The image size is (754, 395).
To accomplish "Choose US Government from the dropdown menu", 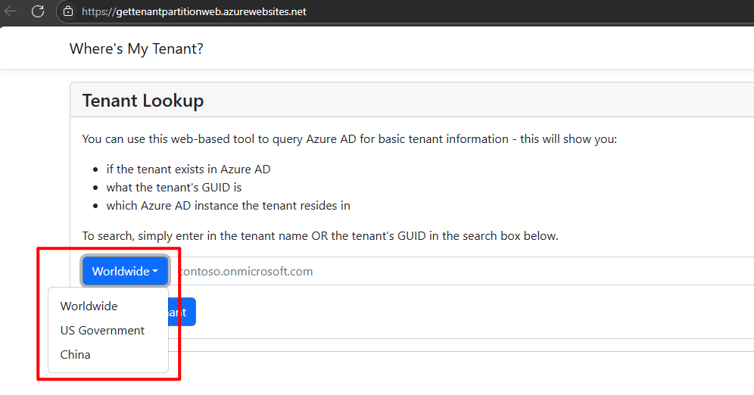I will coord(102,331).
